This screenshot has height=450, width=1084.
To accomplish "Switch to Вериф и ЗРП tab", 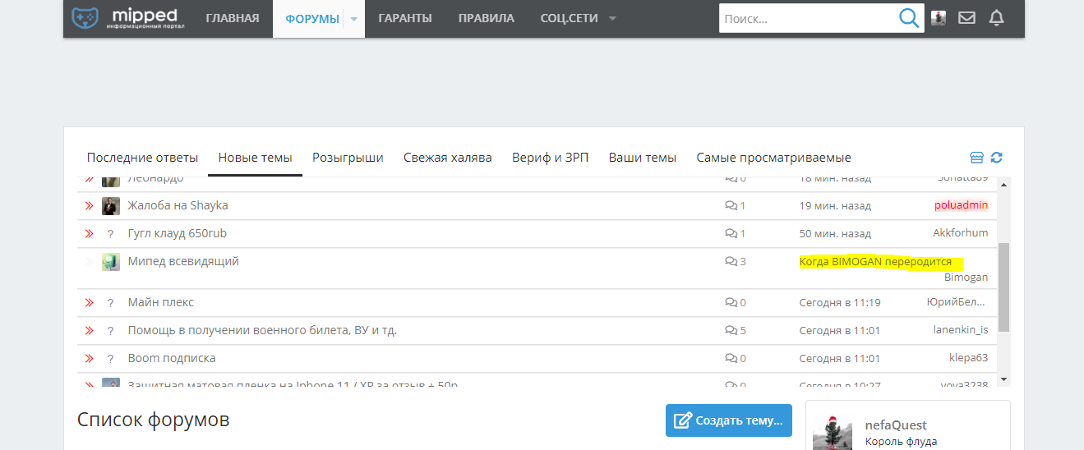I will tap(551, 158).
